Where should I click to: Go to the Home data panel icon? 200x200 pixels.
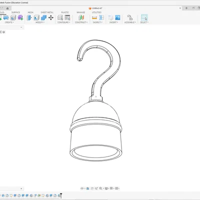[x=7, y=8]
